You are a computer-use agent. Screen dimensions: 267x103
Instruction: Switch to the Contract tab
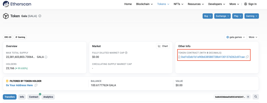(x=34, y=97)
